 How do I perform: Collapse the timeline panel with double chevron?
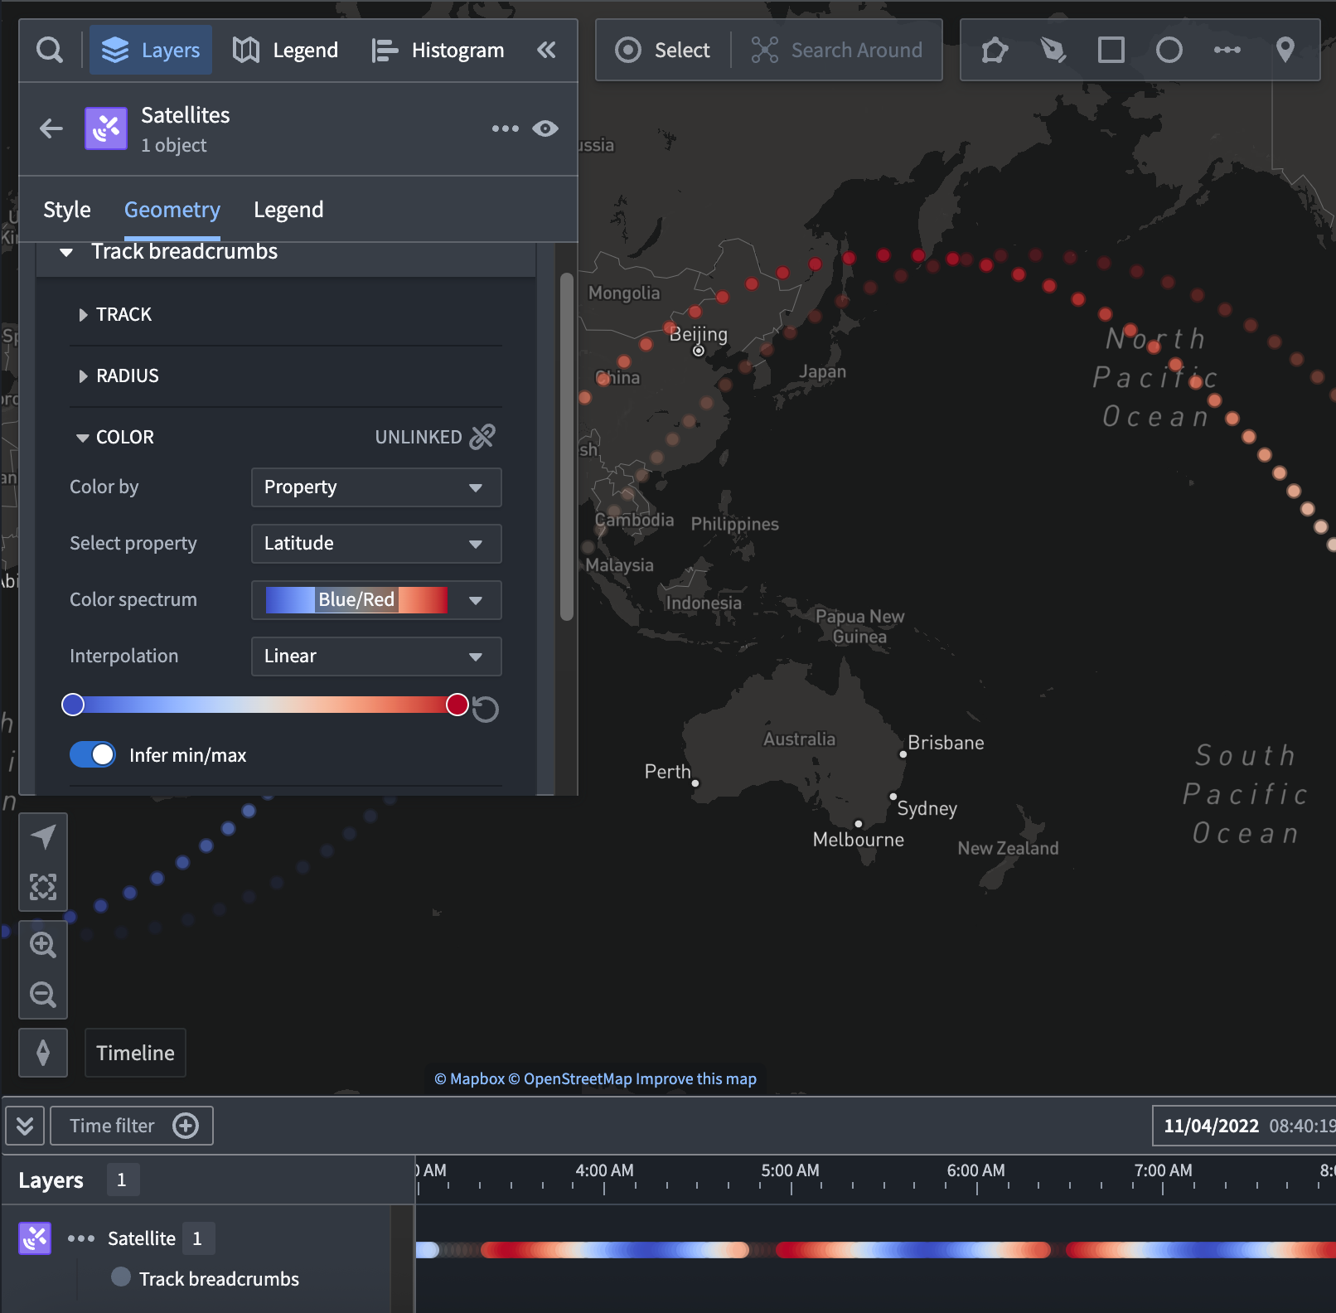click(25, 1126)
